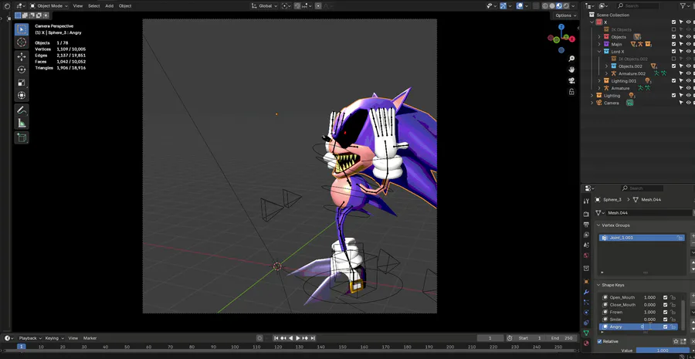Toggle proportional editing icon

point(318,5)
